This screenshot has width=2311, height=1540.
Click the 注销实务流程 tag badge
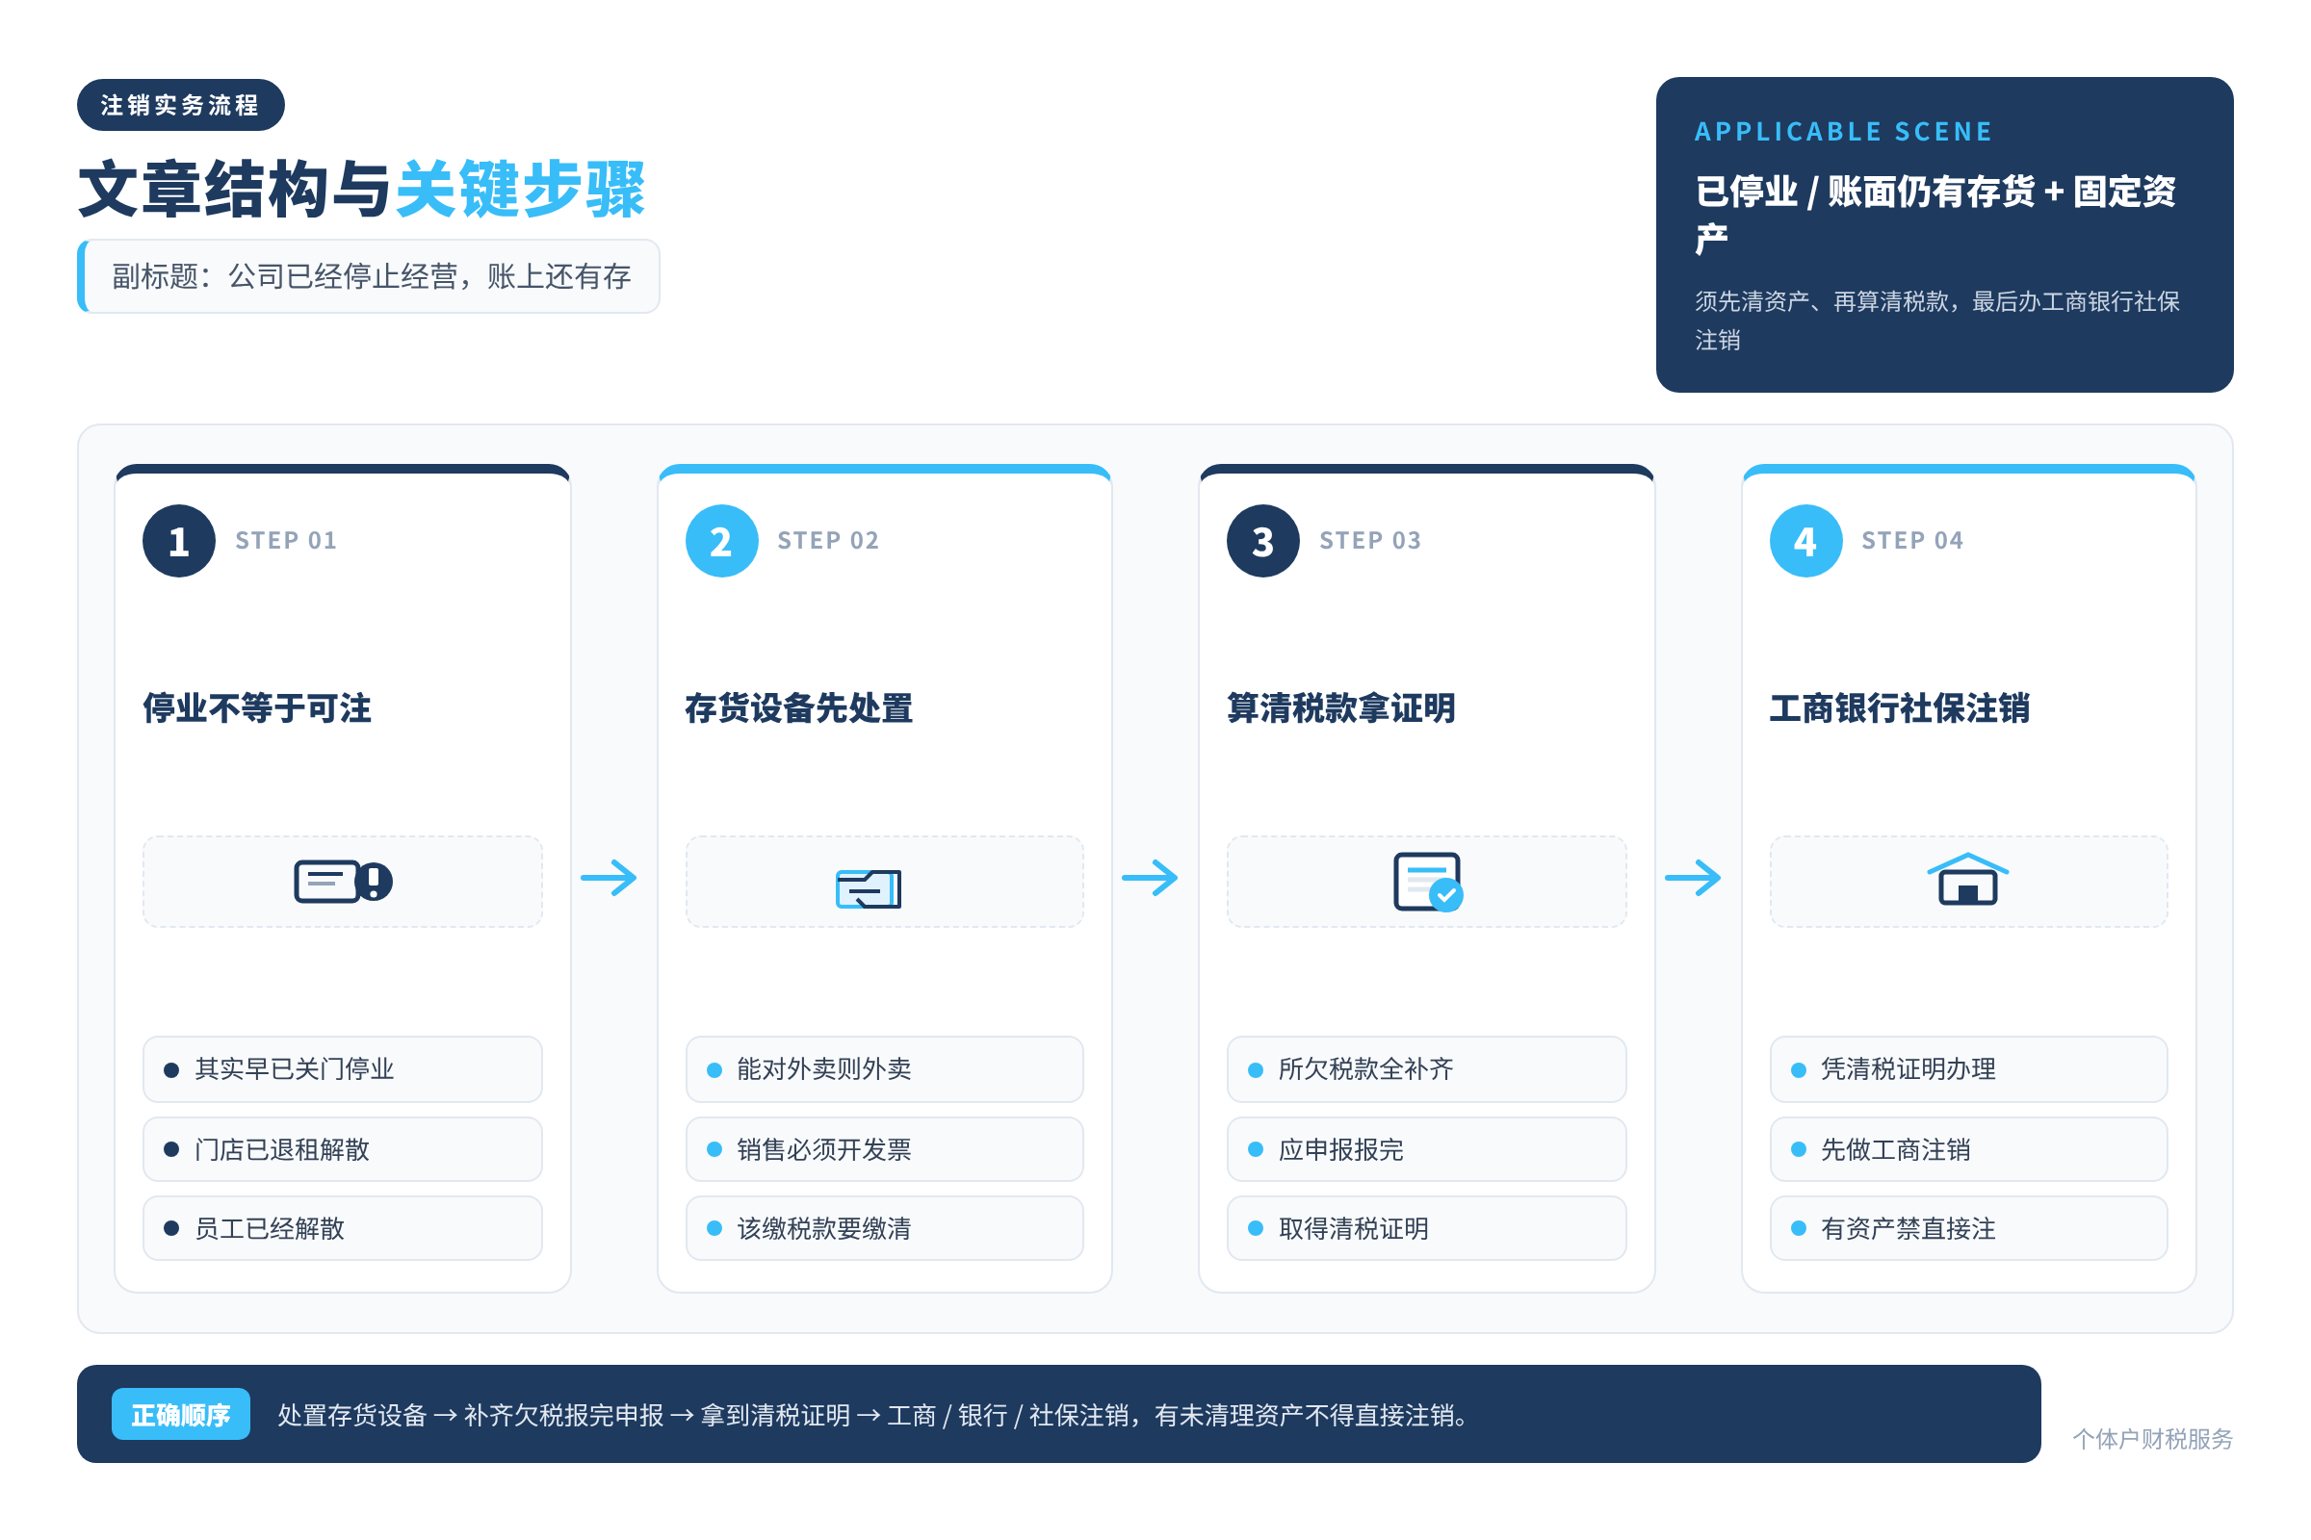[181, 105]
